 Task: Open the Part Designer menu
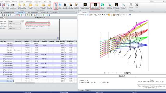tap(29, 2)
